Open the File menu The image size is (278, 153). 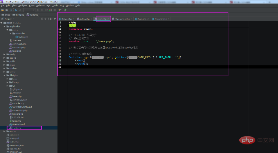[2, 5]
